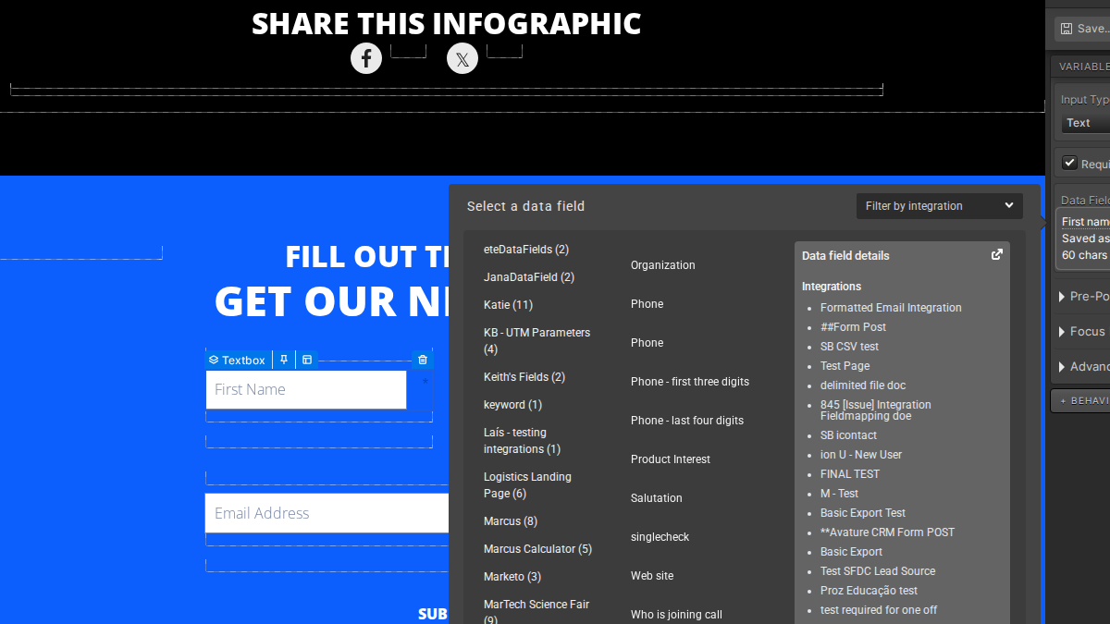The width and height of the screenshot is (1110, 624).
Task: Select keyword (1) category
Action: [512, 405]
